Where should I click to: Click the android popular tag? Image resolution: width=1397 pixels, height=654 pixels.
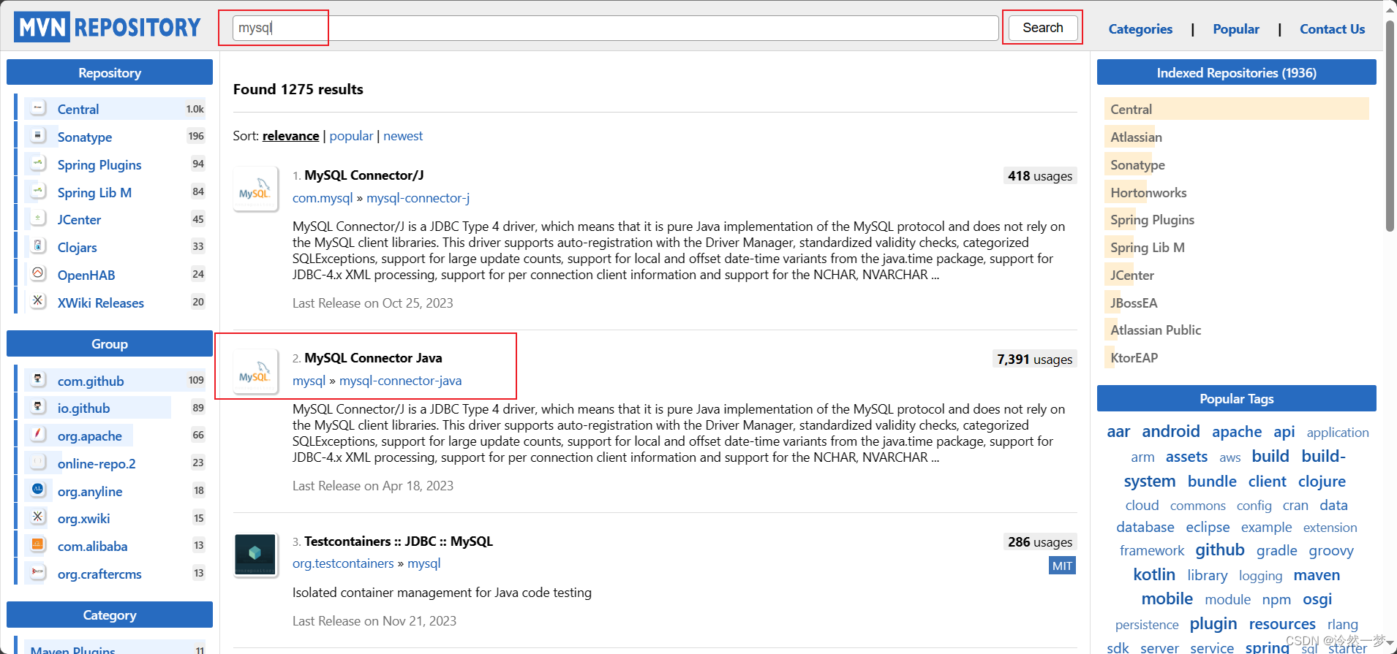[1171, 431]
